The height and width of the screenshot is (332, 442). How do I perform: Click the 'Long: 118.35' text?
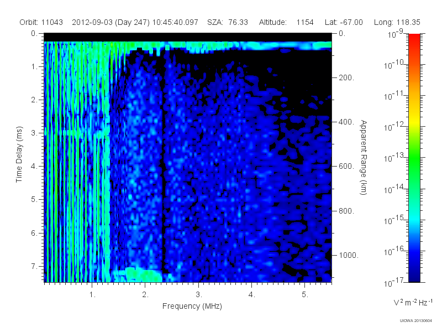click(x=397, y=22)
